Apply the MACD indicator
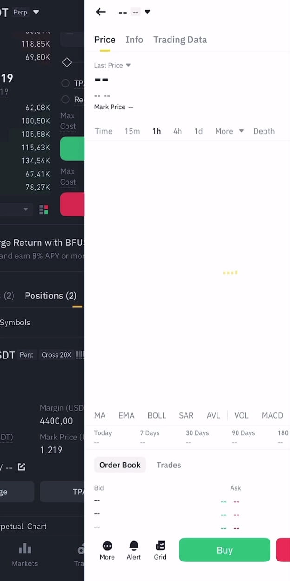 point(272,415)
